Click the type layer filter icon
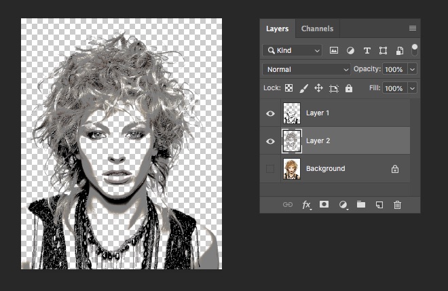The height and width of the screenshot is (291, 448). [367, 51]
